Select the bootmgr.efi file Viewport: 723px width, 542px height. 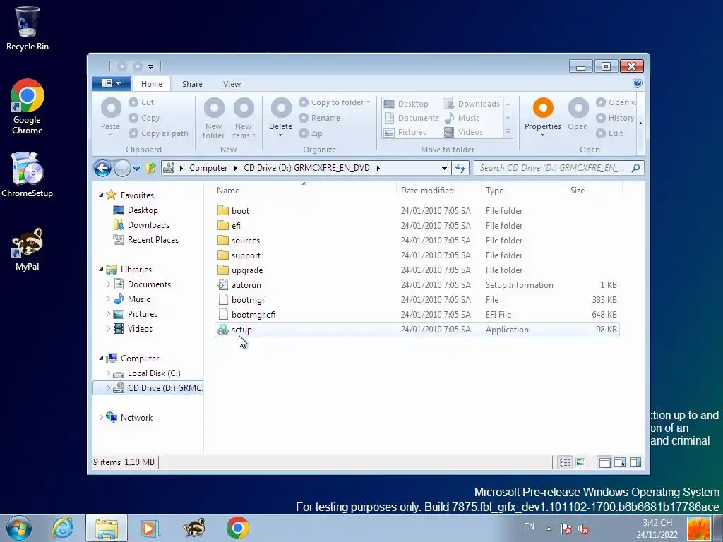click(x=417, y=314)
